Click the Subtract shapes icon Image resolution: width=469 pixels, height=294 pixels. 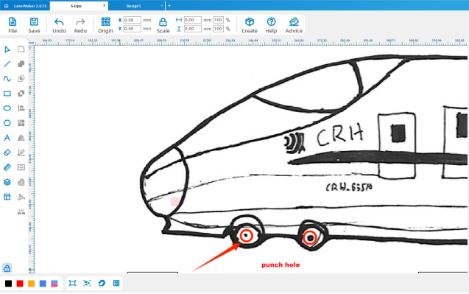pos(21,94)
